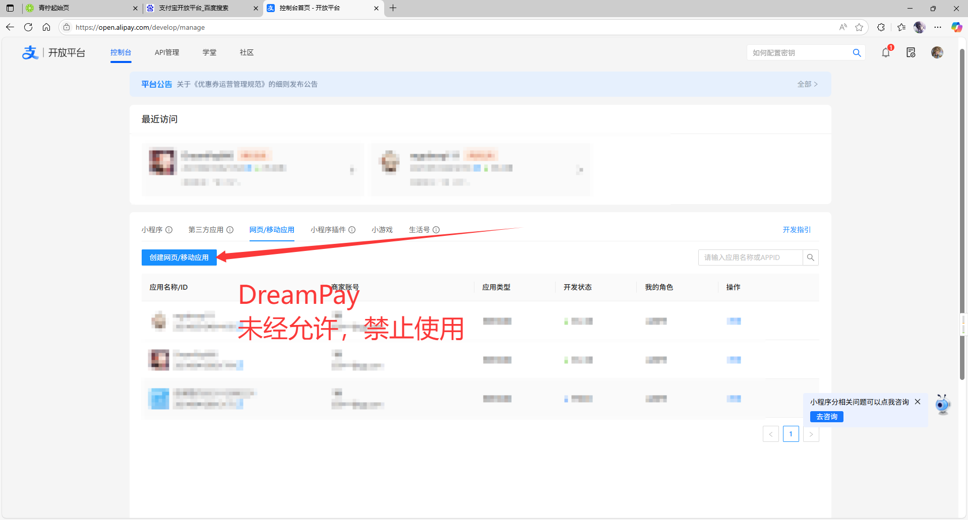Close the consultation popup tip
Viewport: 968px width, 520px height.
click(x=918, y=402)
